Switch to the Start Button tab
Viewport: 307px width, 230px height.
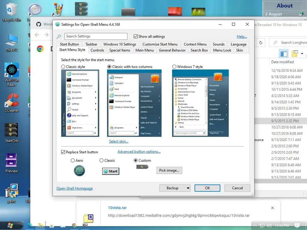point(69,44)
